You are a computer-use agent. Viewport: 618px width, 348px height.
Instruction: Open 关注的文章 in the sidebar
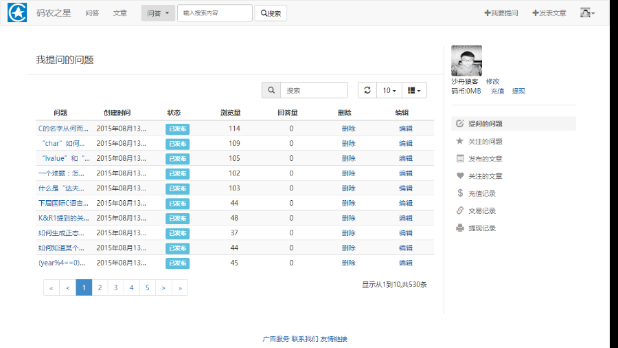(x=485, y=176)
